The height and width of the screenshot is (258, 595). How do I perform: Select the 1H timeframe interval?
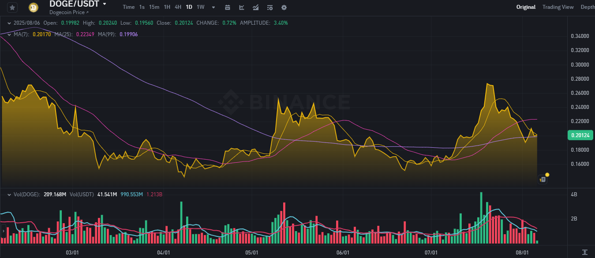click(x=167, y=7)
